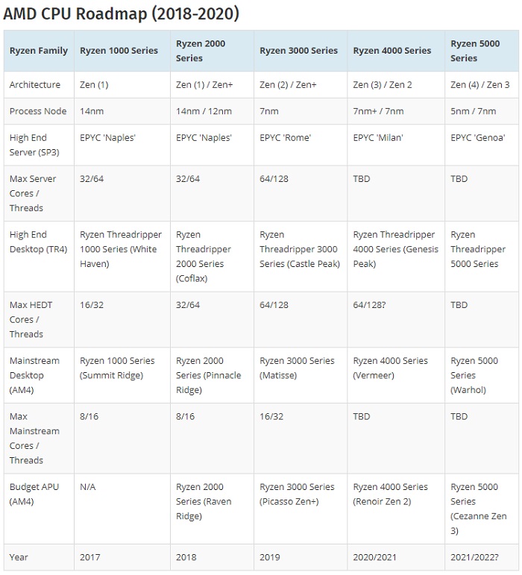Select the 7nm+ / 7nm process cell

378,111
